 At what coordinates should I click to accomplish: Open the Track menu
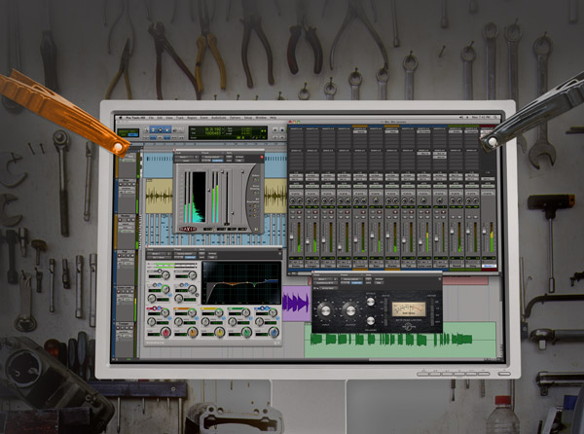pyautogui.click(x=180, y=118)
